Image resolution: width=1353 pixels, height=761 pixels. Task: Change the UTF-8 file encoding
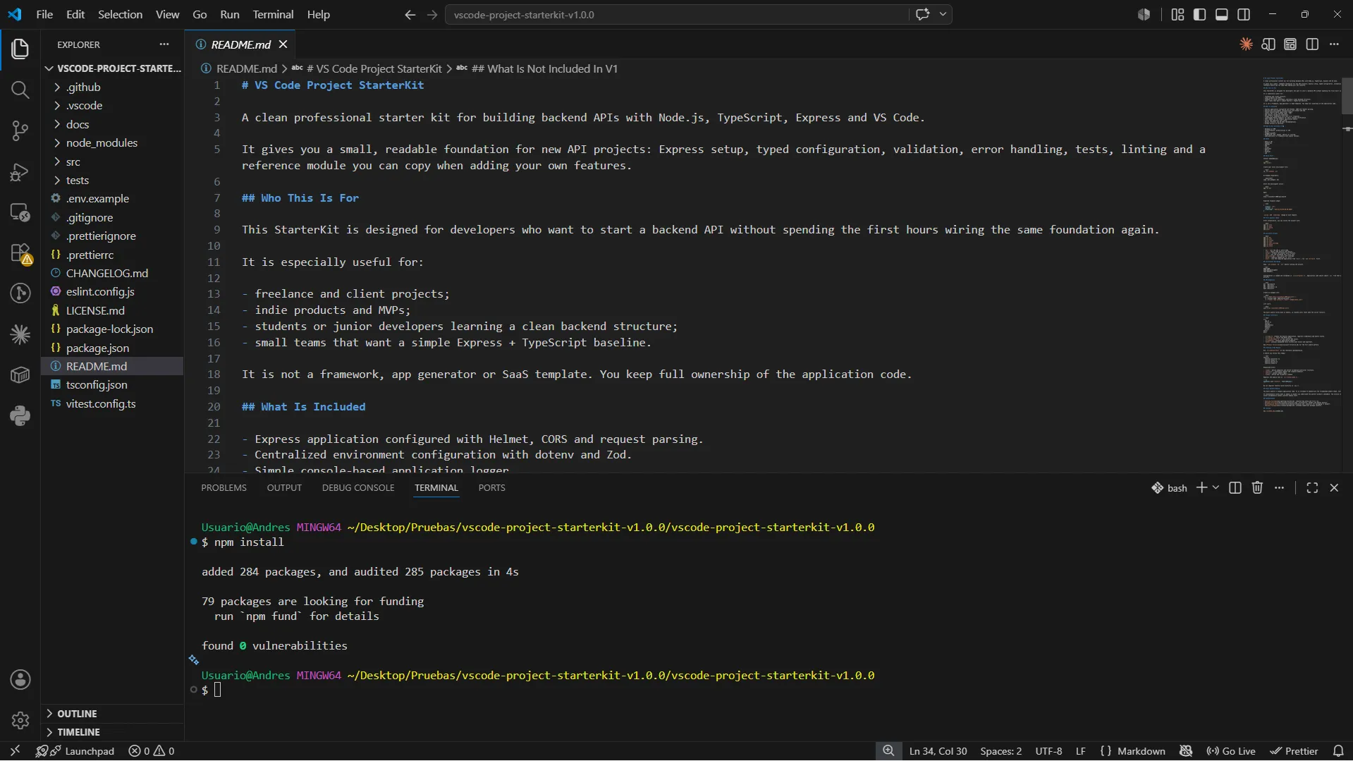[x=1048, y=751]
